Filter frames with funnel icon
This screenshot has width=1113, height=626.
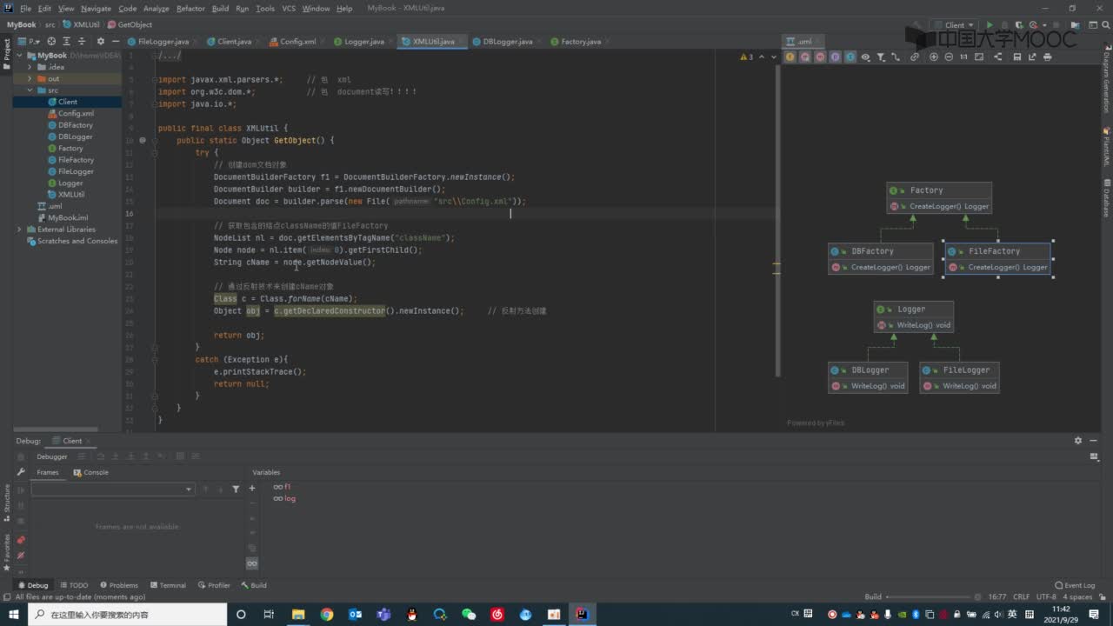236,489
